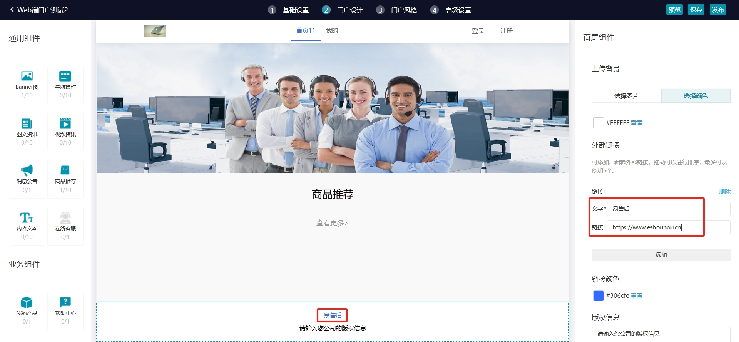Go to step 3 门户风格

[x=397, y=10]
